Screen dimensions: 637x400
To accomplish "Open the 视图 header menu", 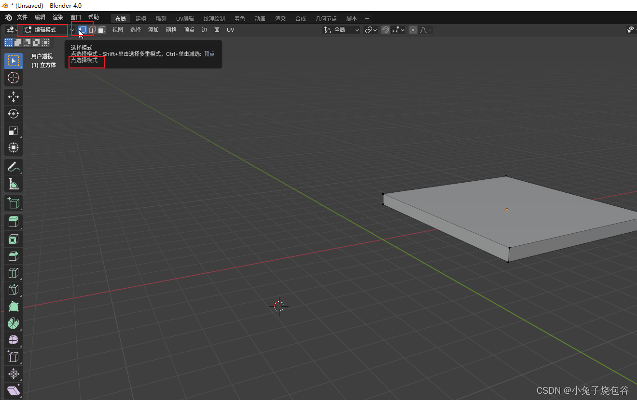I will 118,30.
